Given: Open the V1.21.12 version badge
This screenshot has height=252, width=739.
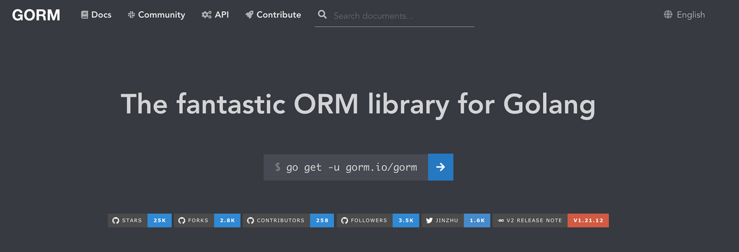Looking at the screenshot, I should [588, 221].
